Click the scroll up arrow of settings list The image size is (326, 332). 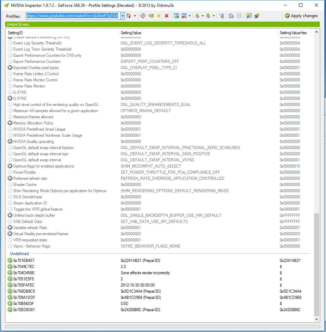(316, 32)
